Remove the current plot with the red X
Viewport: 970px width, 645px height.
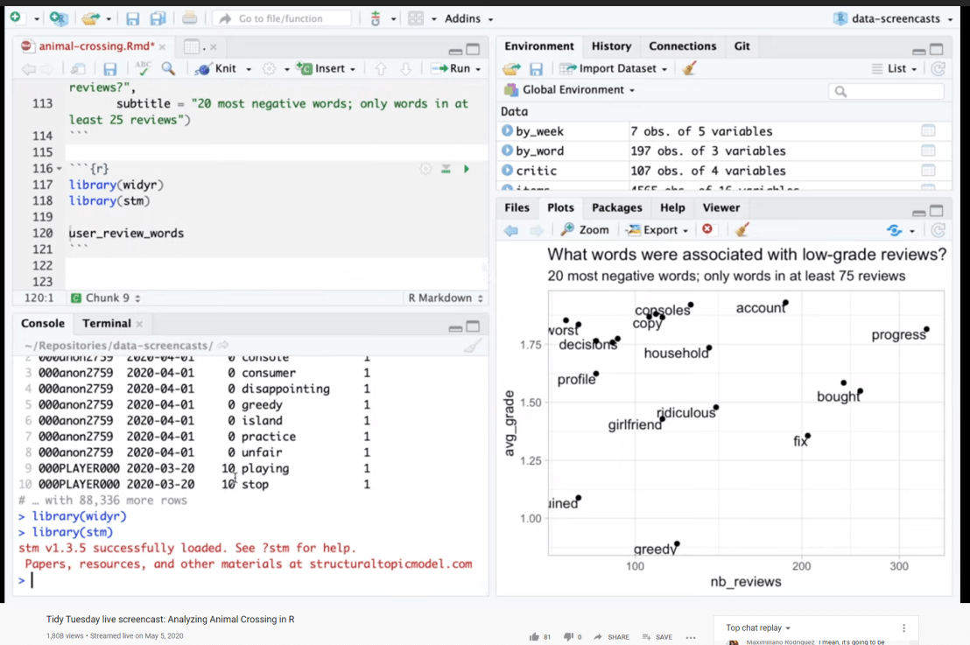(707, 229)
